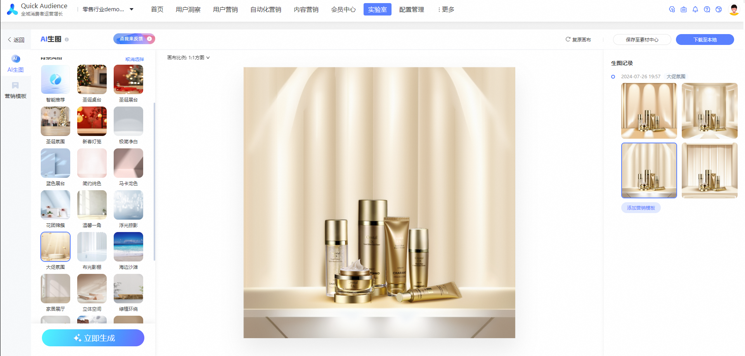Pick the 圣诞氛围 background style
The height and width of the screenshot is (356, 745).
(x=55, y=121)
